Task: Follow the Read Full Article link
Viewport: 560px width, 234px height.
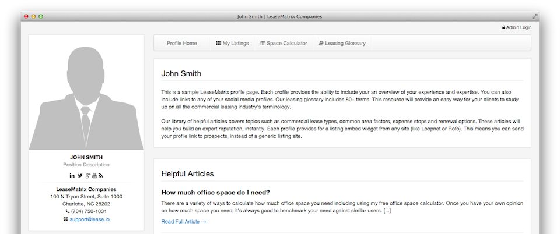Action: [x=184, y=222]
